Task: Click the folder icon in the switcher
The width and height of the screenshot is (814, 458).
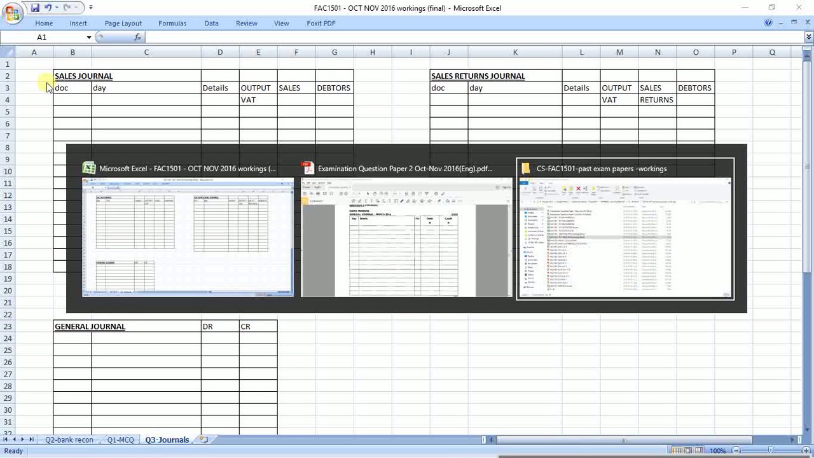Action: (x=526, y=169)
